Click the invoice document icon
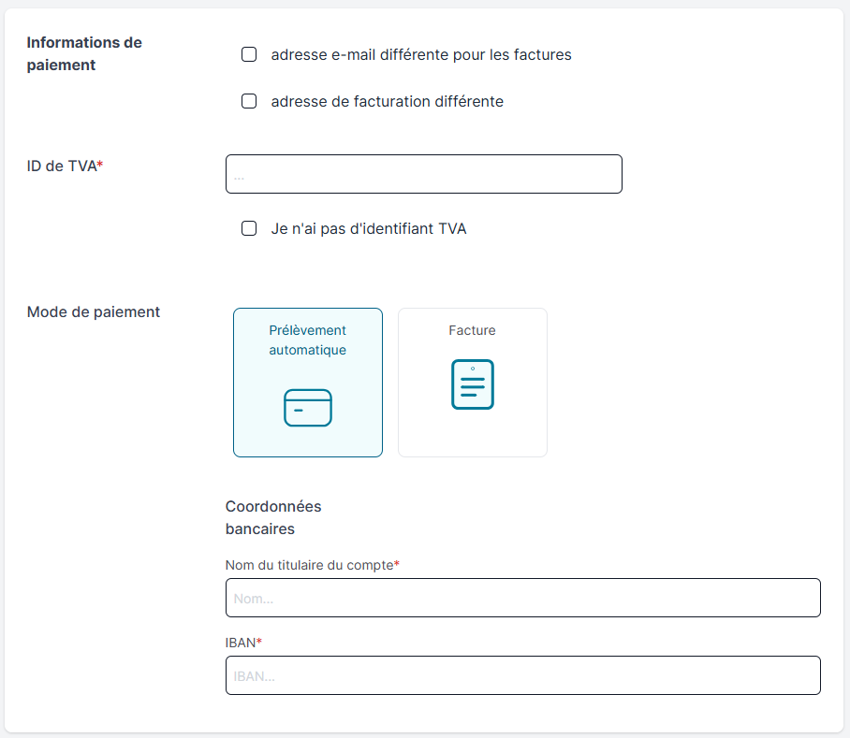The width and height of the screenshot is (850, 738). [473, 383]
